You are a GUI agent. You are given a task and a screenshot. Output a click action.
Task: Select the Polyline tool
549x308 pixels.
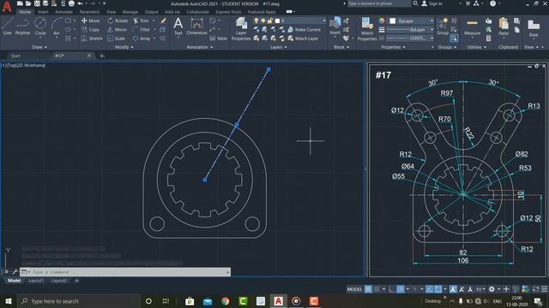point(22,27)
